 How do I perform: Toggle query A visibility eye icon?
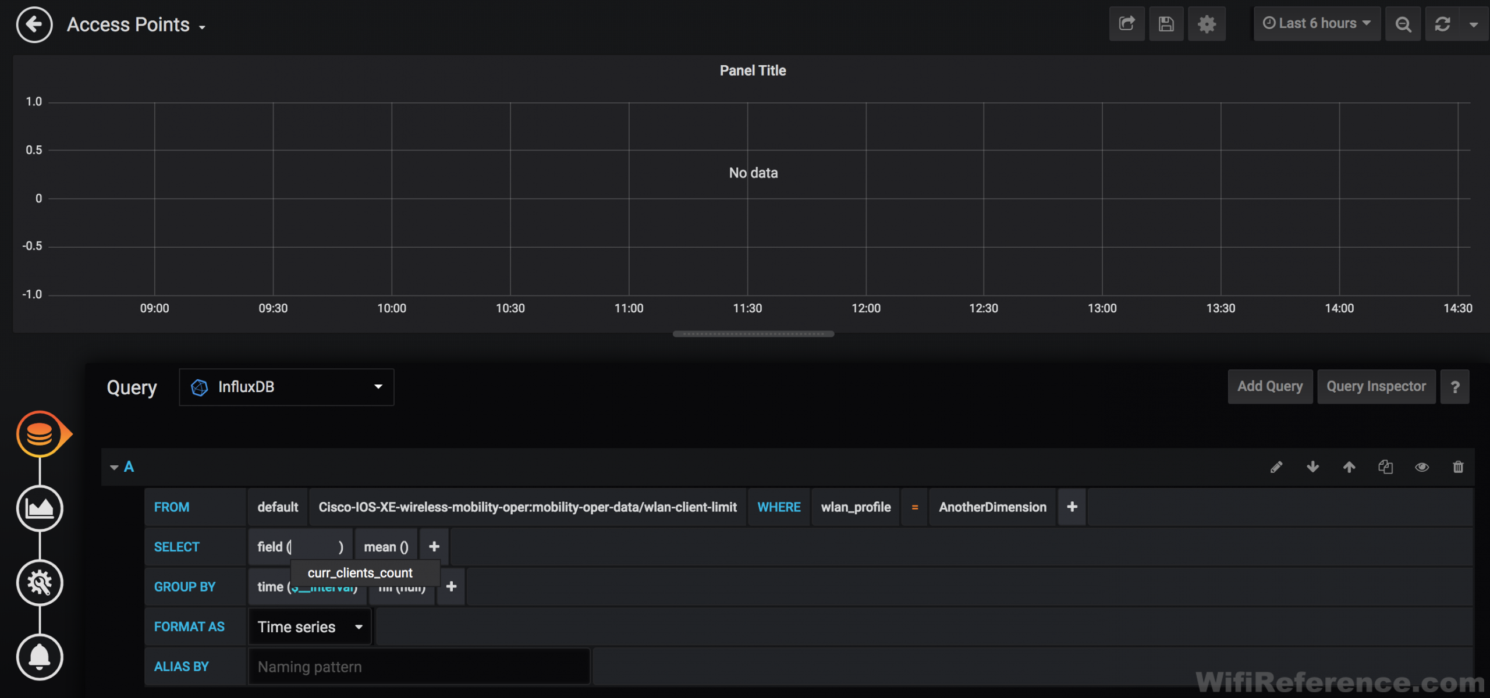1422,467
